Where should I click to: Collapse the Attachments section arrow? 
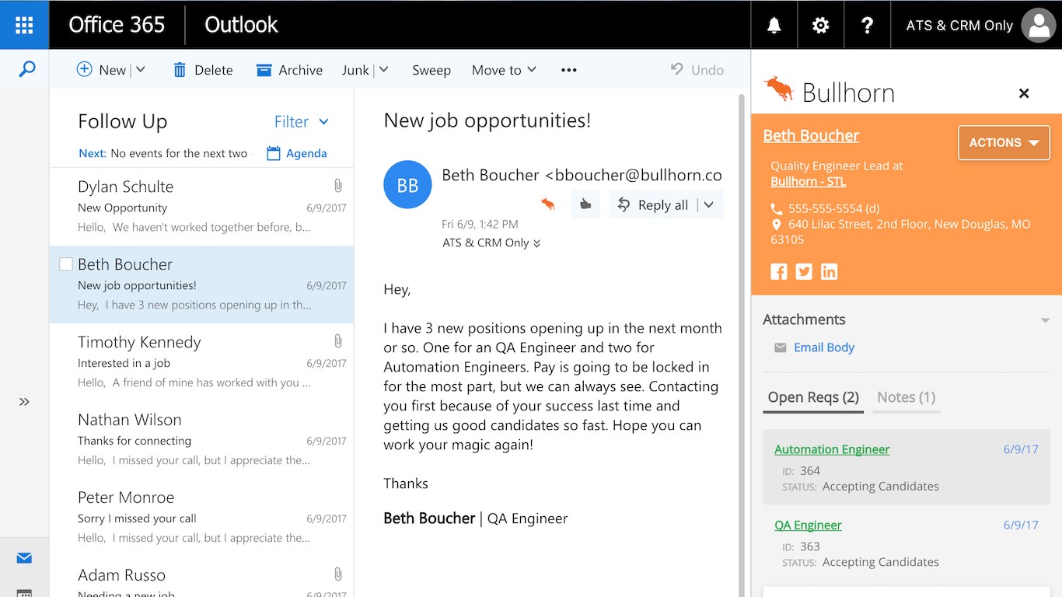pyautogui.click(x=1045, y=320)
